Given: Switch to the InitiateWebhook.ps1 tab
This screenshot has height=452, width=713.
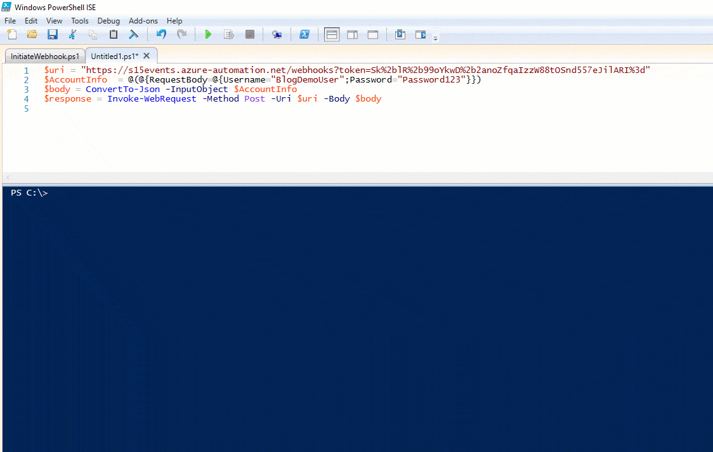Looking at the screenshot, I should (x=44, y=56).
